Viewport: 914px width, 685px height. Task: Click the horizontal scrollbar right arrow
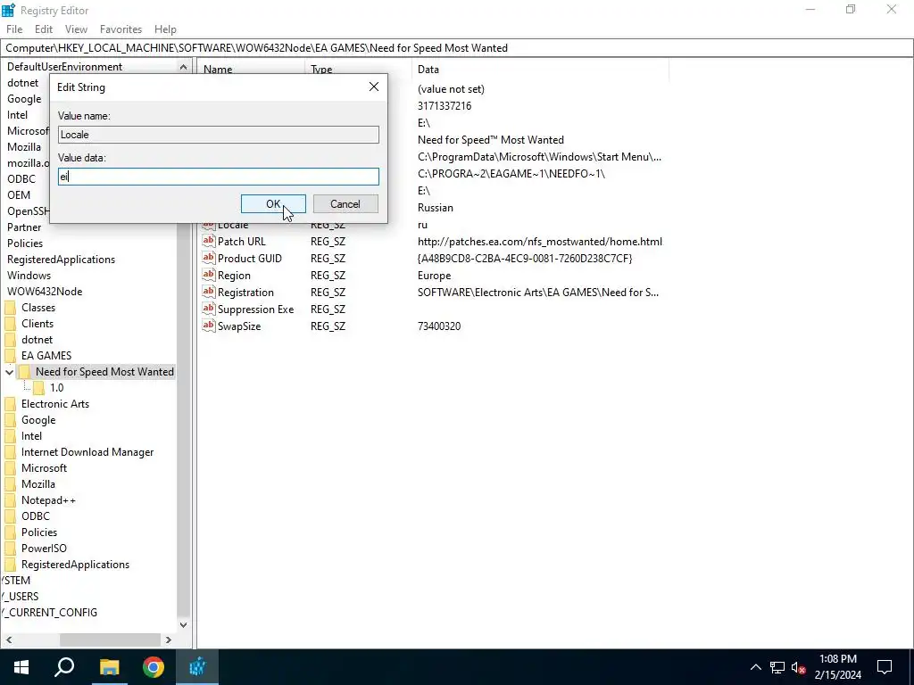pos(169,640)
